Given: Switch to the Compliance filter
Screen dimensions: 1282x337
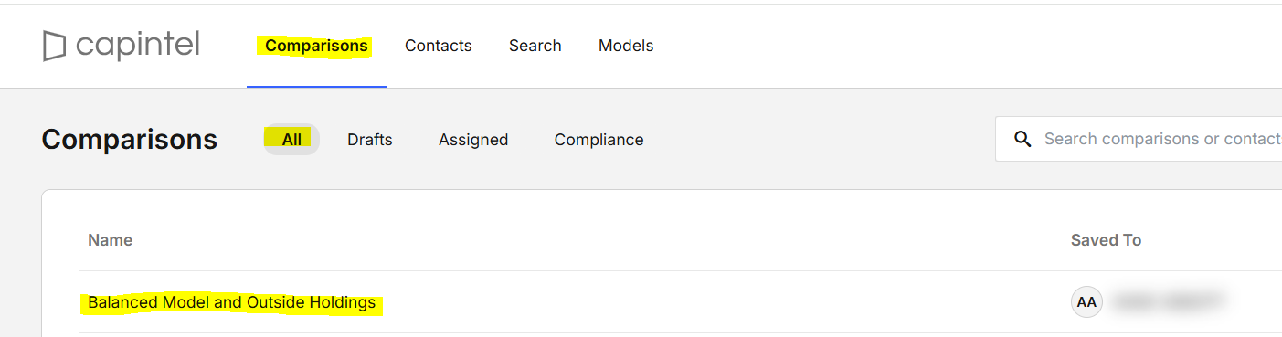Looking at the screenshot, I should (599, 140).
